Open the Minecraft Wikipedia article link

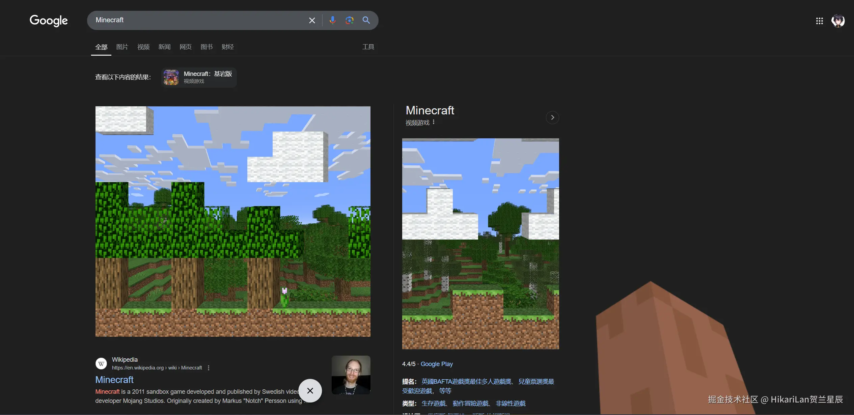coord(114,380)
